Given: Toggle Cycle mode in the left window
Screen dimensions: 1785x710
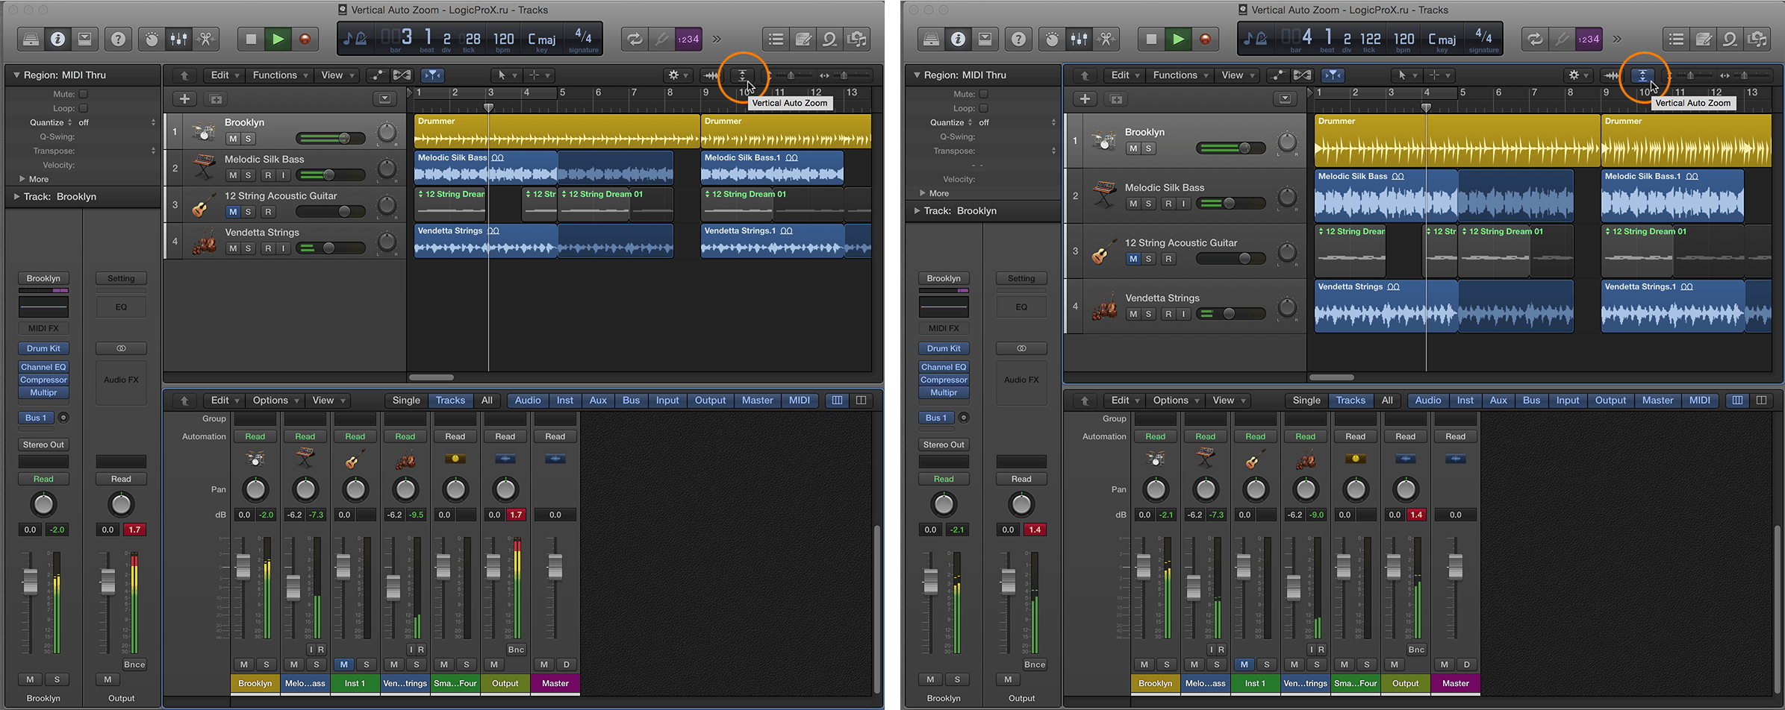Looking at the screenshot, I should pyautogui.click(x=634, y=39).
